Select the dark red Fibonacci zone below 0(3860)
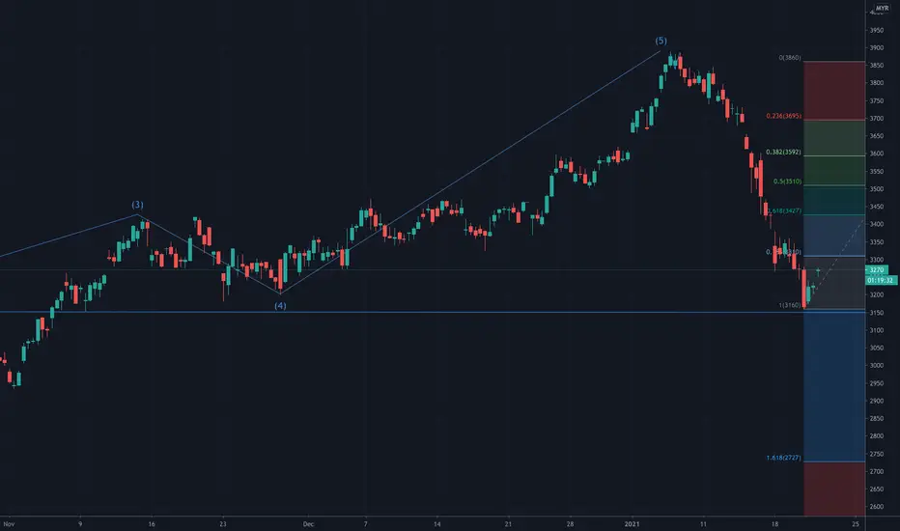 click(834, 91)
